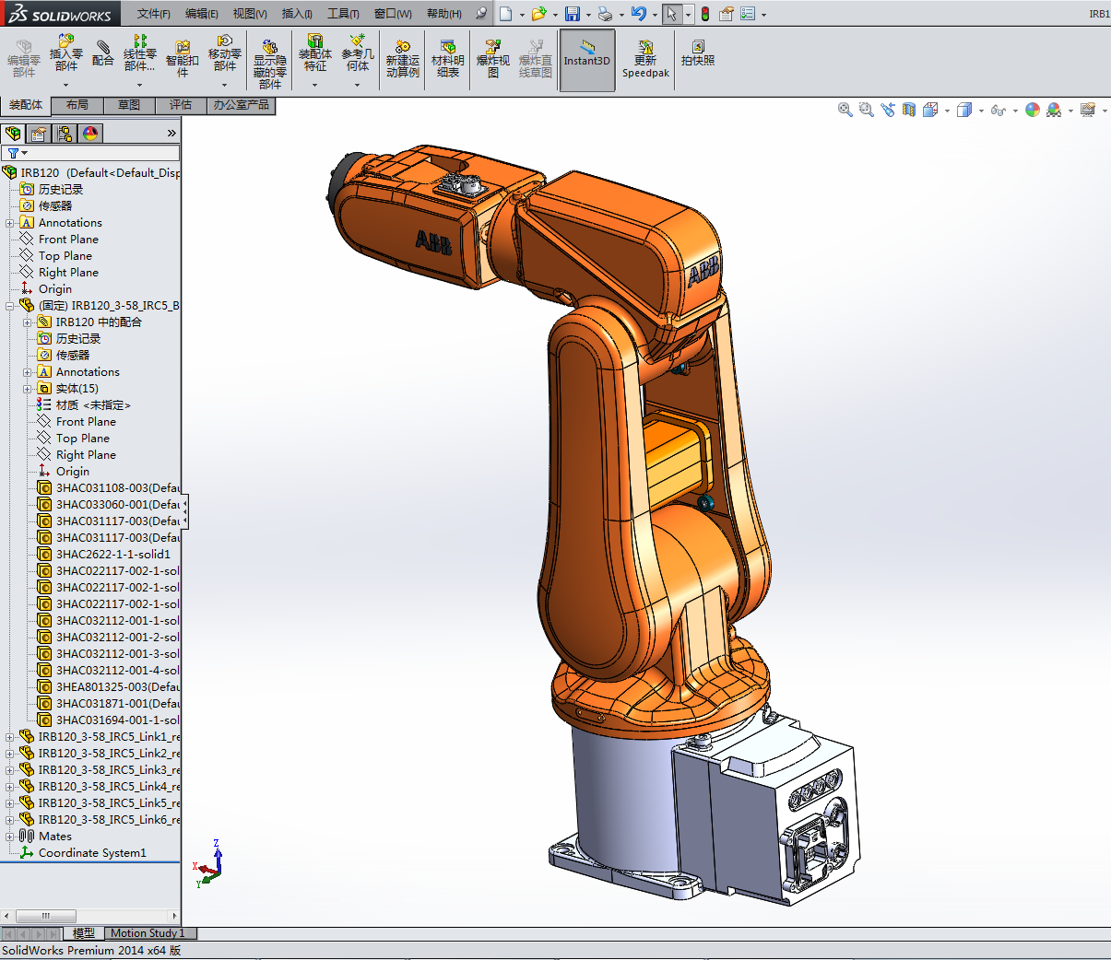Image resolution: width=1111 pixels, height=960 pixels.
Task: Switch to the Motion Study 1 tab
Action: point(148,933)
